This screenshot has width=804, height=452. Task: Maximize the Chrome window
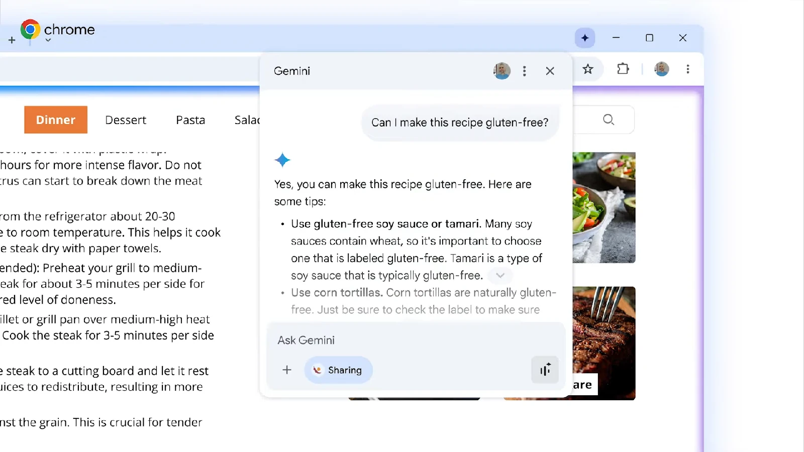tap(650, 38)
